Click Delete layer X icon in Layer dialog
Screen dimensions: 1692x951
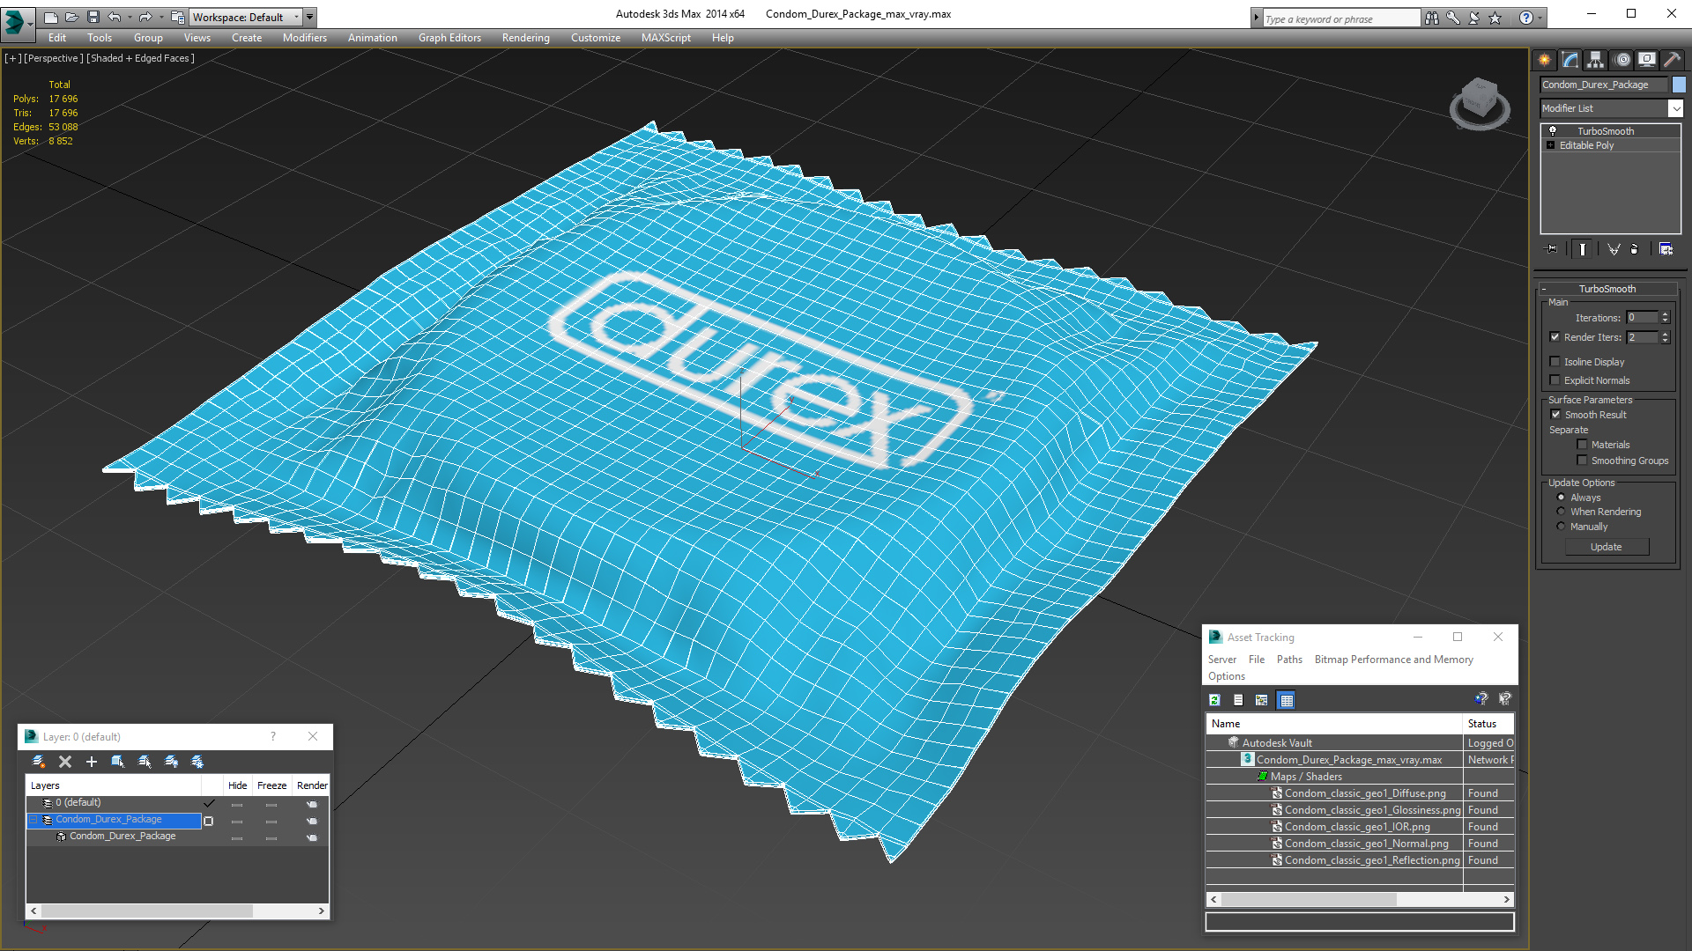coord(65,762)
